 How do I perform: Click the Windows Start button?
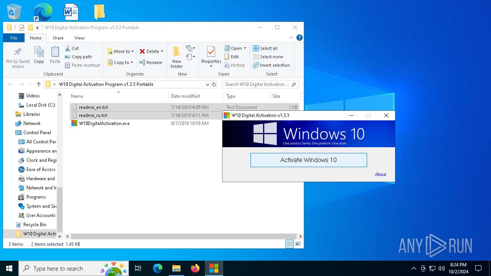pos(9,268)
